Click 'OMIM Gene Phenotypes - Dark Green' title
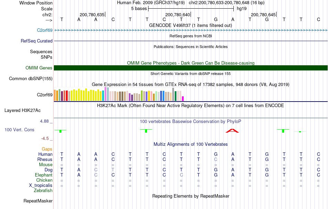The height and width of the screenshot is (209, 328). (191, 63)
